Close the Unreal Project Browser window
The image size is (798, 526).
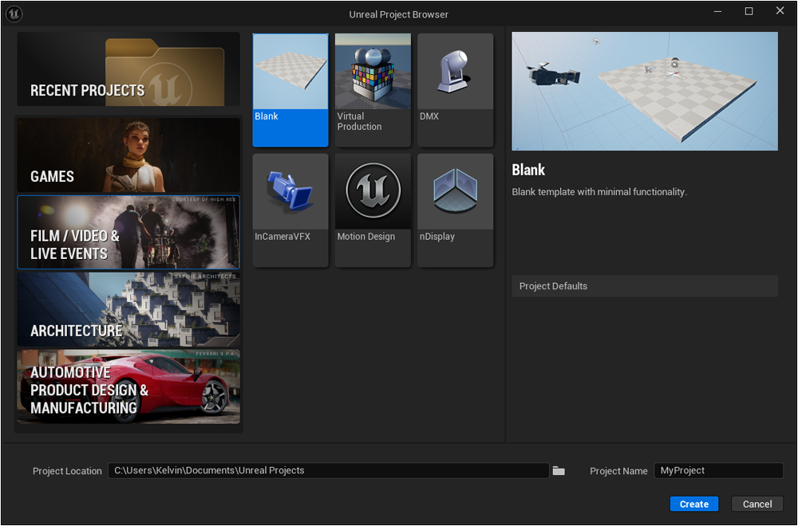coord(780,11)
